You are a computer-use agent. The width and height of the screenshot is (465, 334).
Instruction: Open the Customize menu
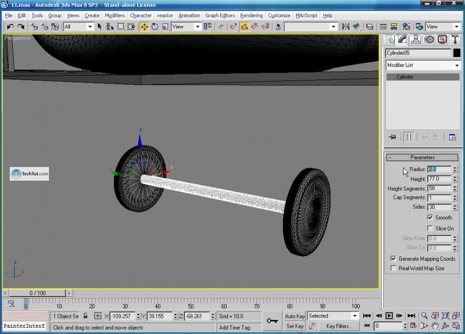pyautogui.click(x=279, y=16)
